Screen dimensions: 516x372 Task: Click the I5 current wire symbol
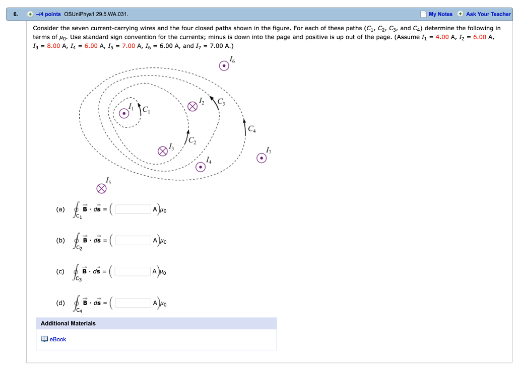click(101, 189)
